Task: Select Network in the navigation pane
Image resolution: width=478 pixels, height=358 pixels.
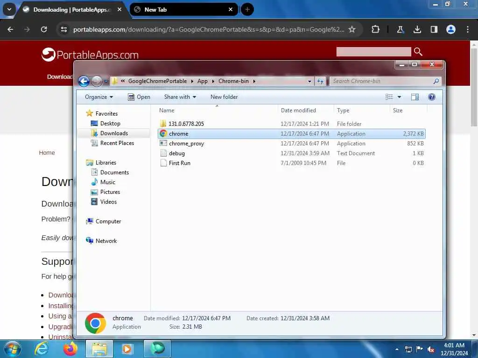Action: [106, 241]
